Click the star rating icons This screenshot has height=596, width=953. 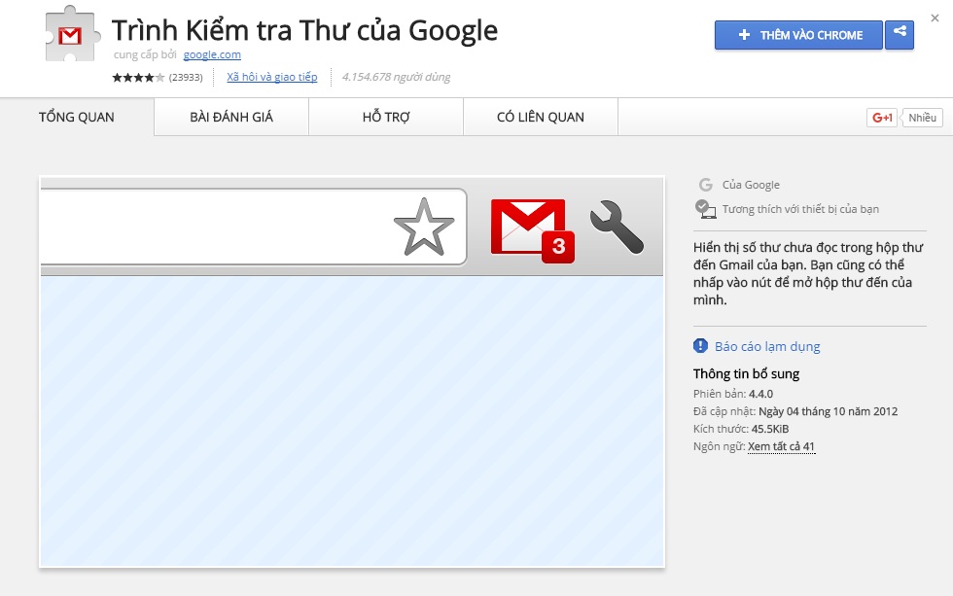pos(138,77)
